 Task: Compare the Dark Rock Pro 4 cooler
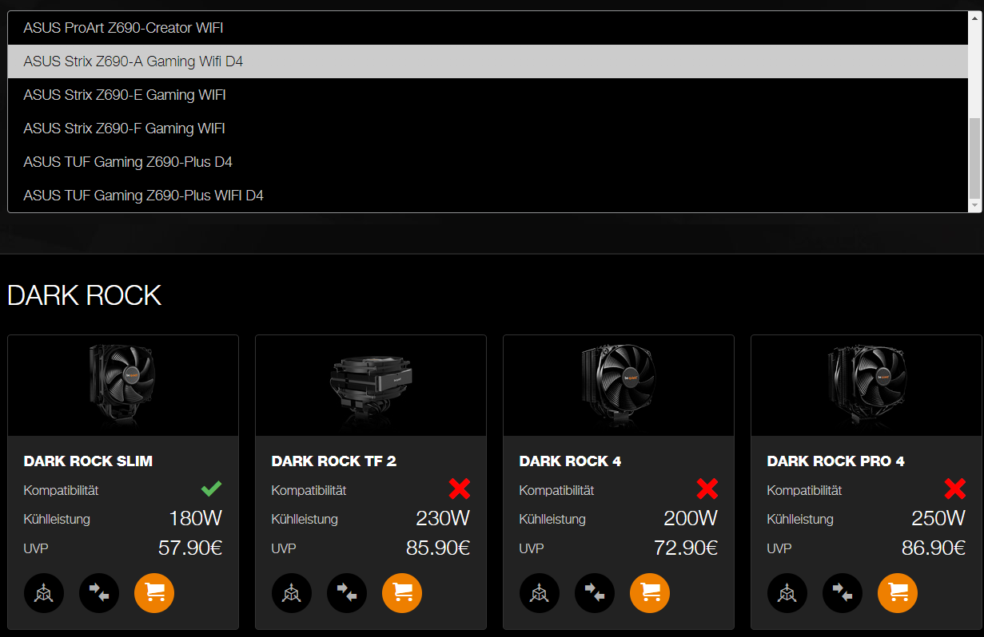pyautogui.click(x=843, y=593)
